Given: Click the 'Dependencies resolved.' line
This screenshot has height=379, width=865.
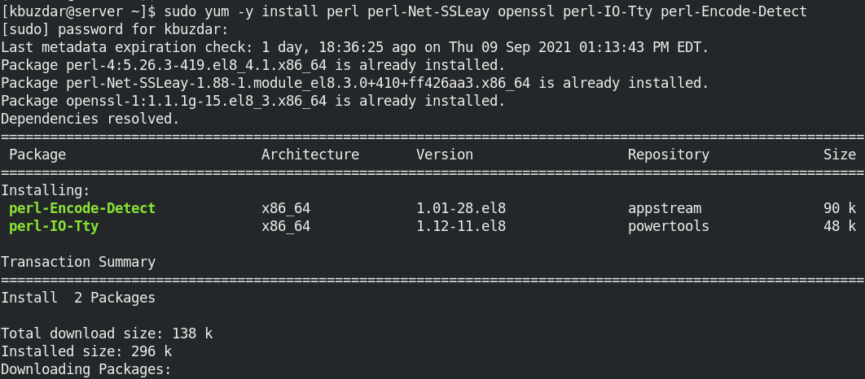Looking at the screenshot, I should (90, 119).
